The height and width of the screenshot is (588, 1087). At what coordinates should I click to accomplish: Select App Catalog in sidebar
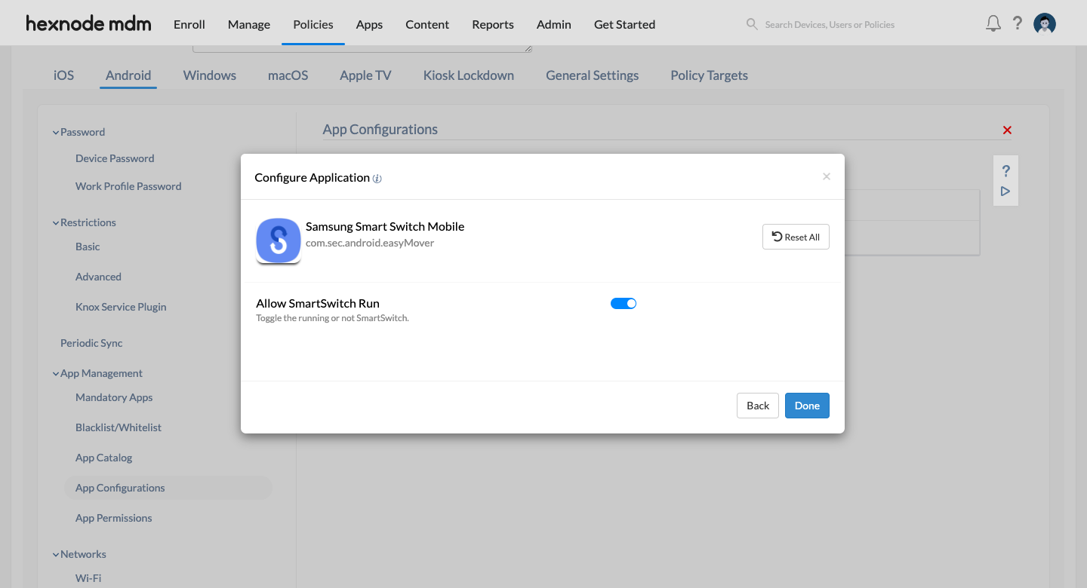104,458
